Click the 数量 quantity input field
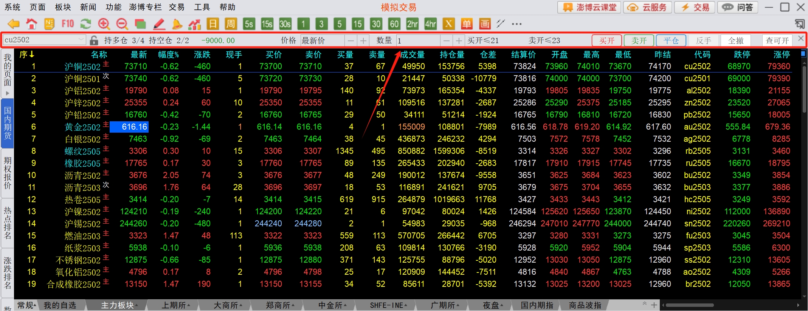The width and height of the screenshot is (808, 311). pos(418,40)
